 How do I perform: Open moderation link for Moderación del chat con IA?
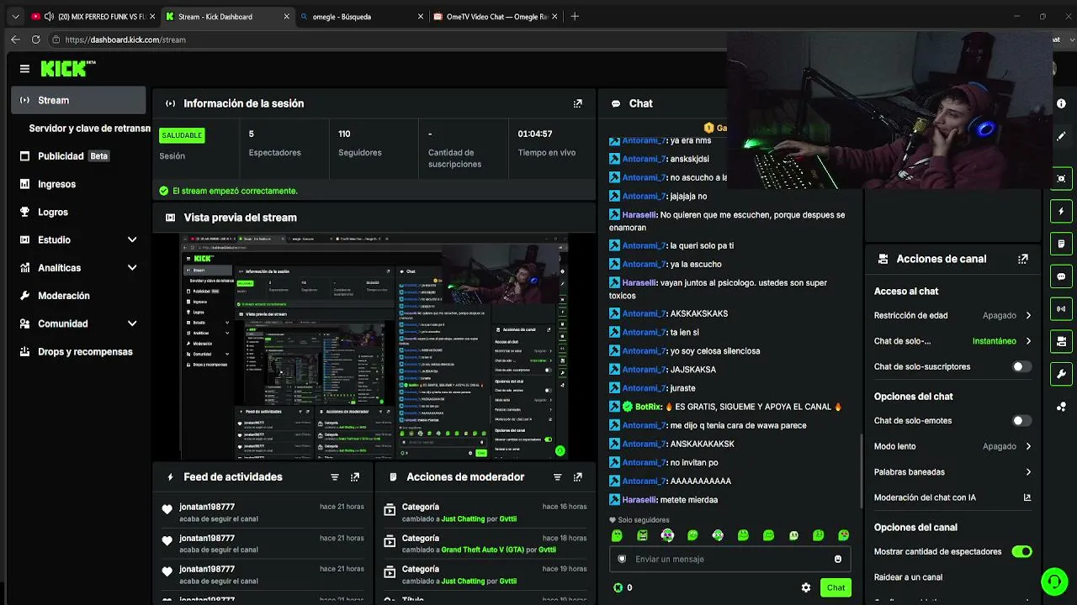(1027, 497)
